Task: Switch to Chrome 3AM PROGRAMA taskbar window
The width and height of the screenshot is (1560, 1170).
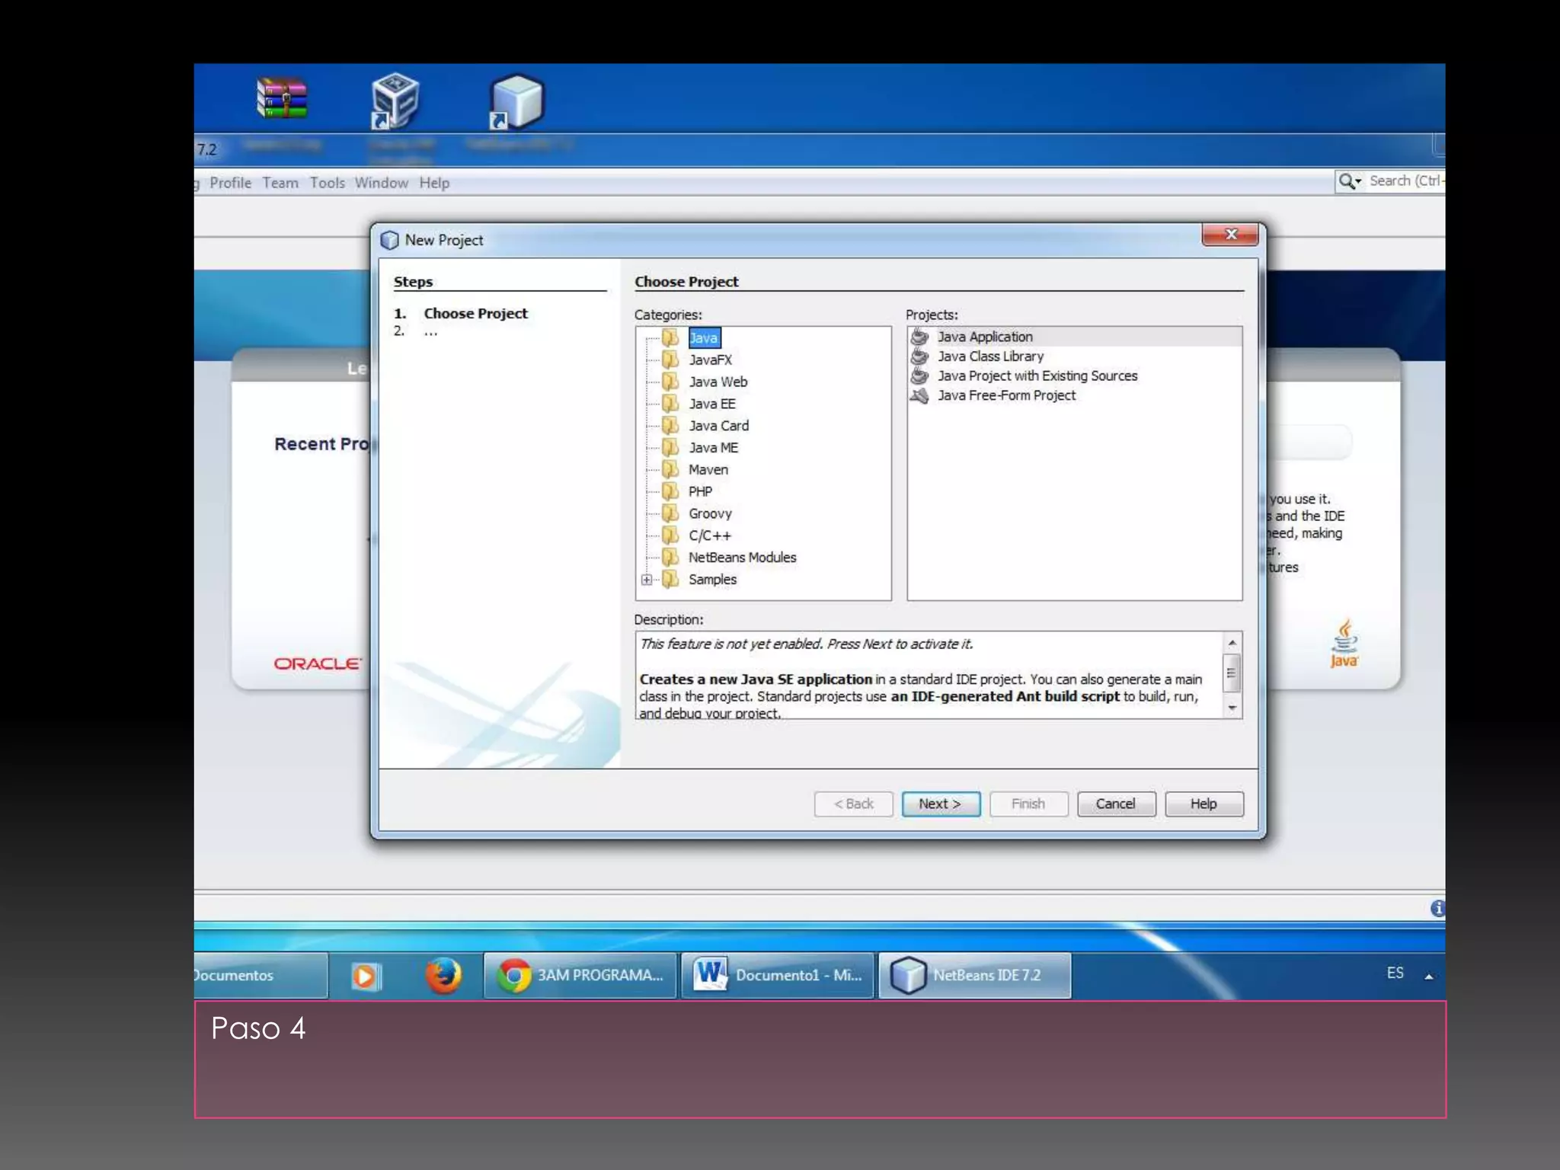Action: pyautogui.click(x=580, y=976)
